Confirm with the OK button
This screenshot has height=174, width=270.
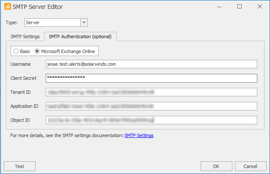(216, 166)
